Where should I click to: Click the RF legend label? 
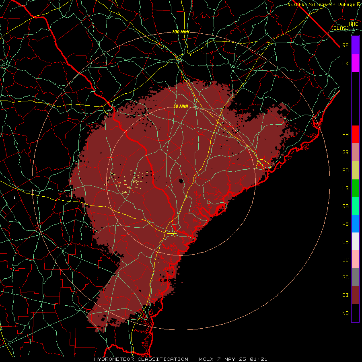click(345, 45)
